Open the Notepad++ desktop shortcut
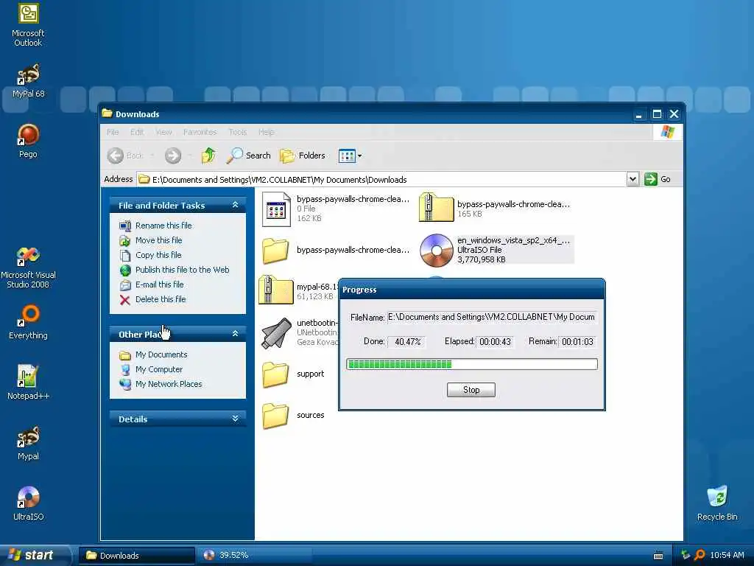Screen dimensions: 754x566 pyautogui.click(x=28, y=382)
